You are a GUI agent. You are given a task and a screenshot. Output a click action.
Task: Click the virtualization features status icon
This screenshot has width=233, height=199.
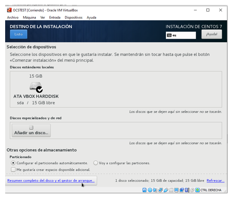pyautogui.click(x=187, y=190)
